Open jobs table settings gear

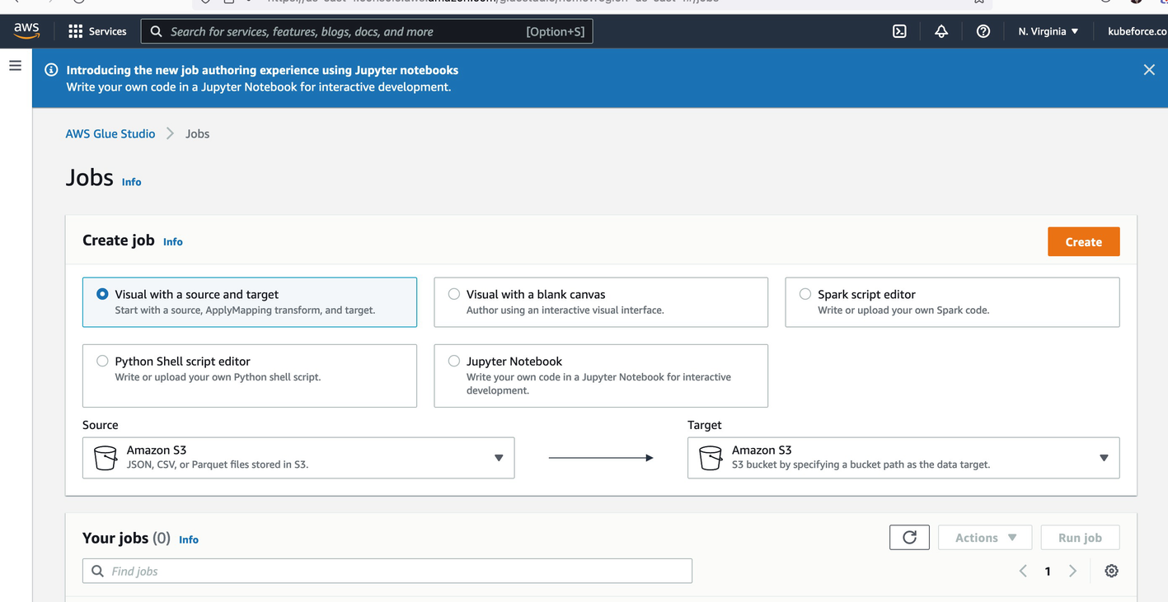1111,571
